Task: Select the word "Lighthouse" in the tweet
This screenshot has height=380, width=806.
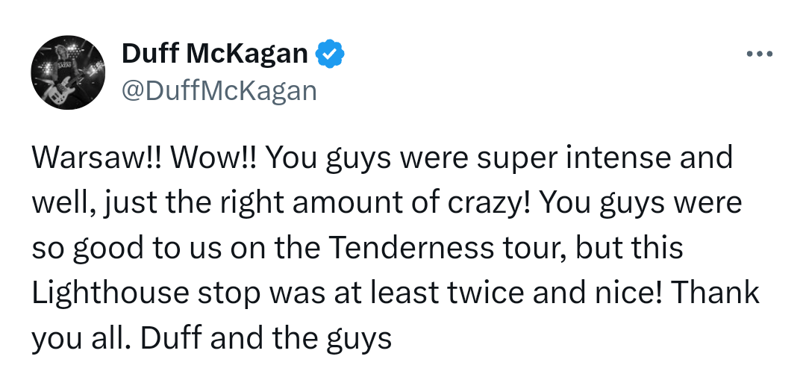Action: (x=110, y=293)
